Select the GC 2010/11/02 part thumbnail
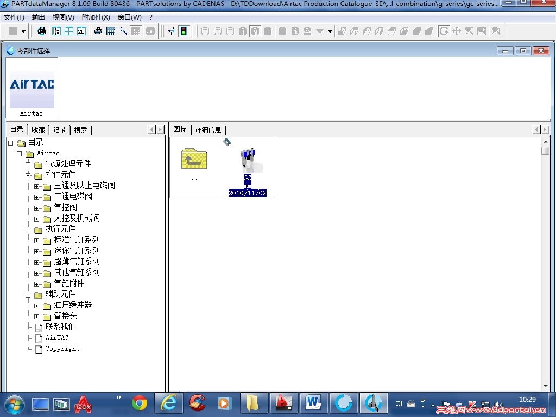556x417 pixels. point(248,167)
